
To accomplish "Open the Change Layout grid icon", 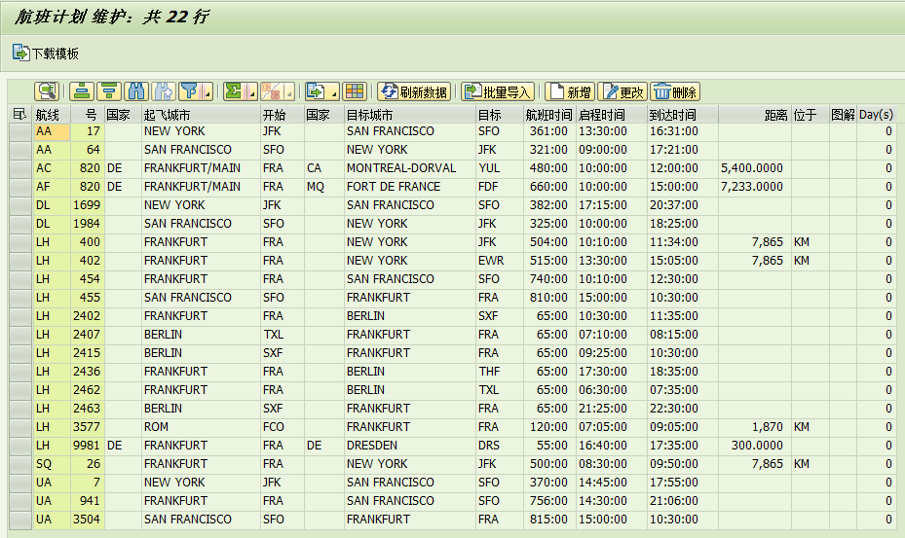I will (355, 91).
